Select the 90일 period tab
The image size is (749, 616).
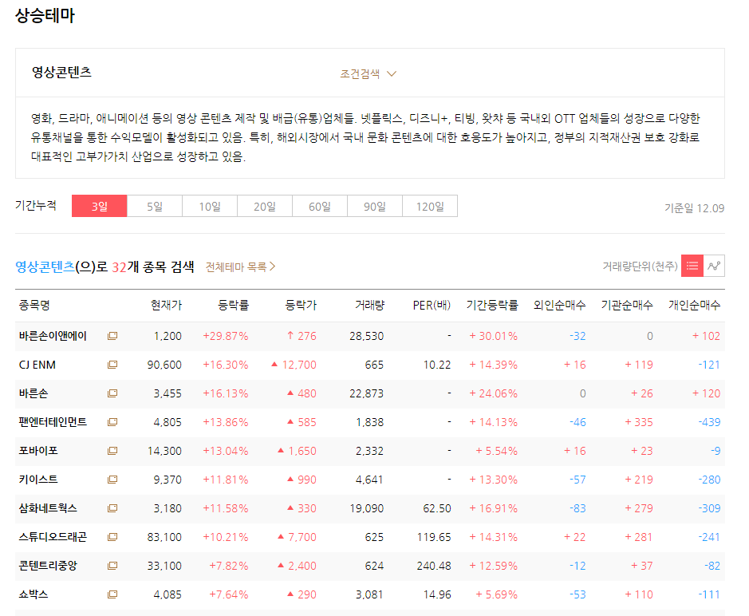[375, 206]
